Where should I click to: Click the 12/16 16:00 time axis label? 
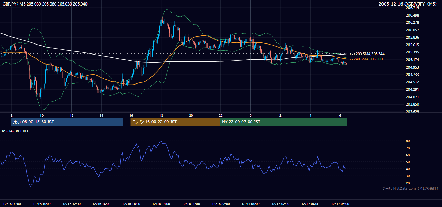(131, 204)
